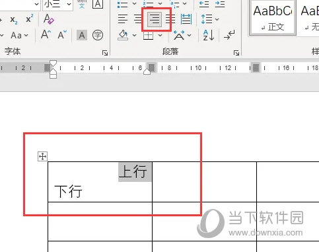Sort the text A to Z
Image resolution: width=319 pixels, height=252 pixels.
[x=209, y=35]
